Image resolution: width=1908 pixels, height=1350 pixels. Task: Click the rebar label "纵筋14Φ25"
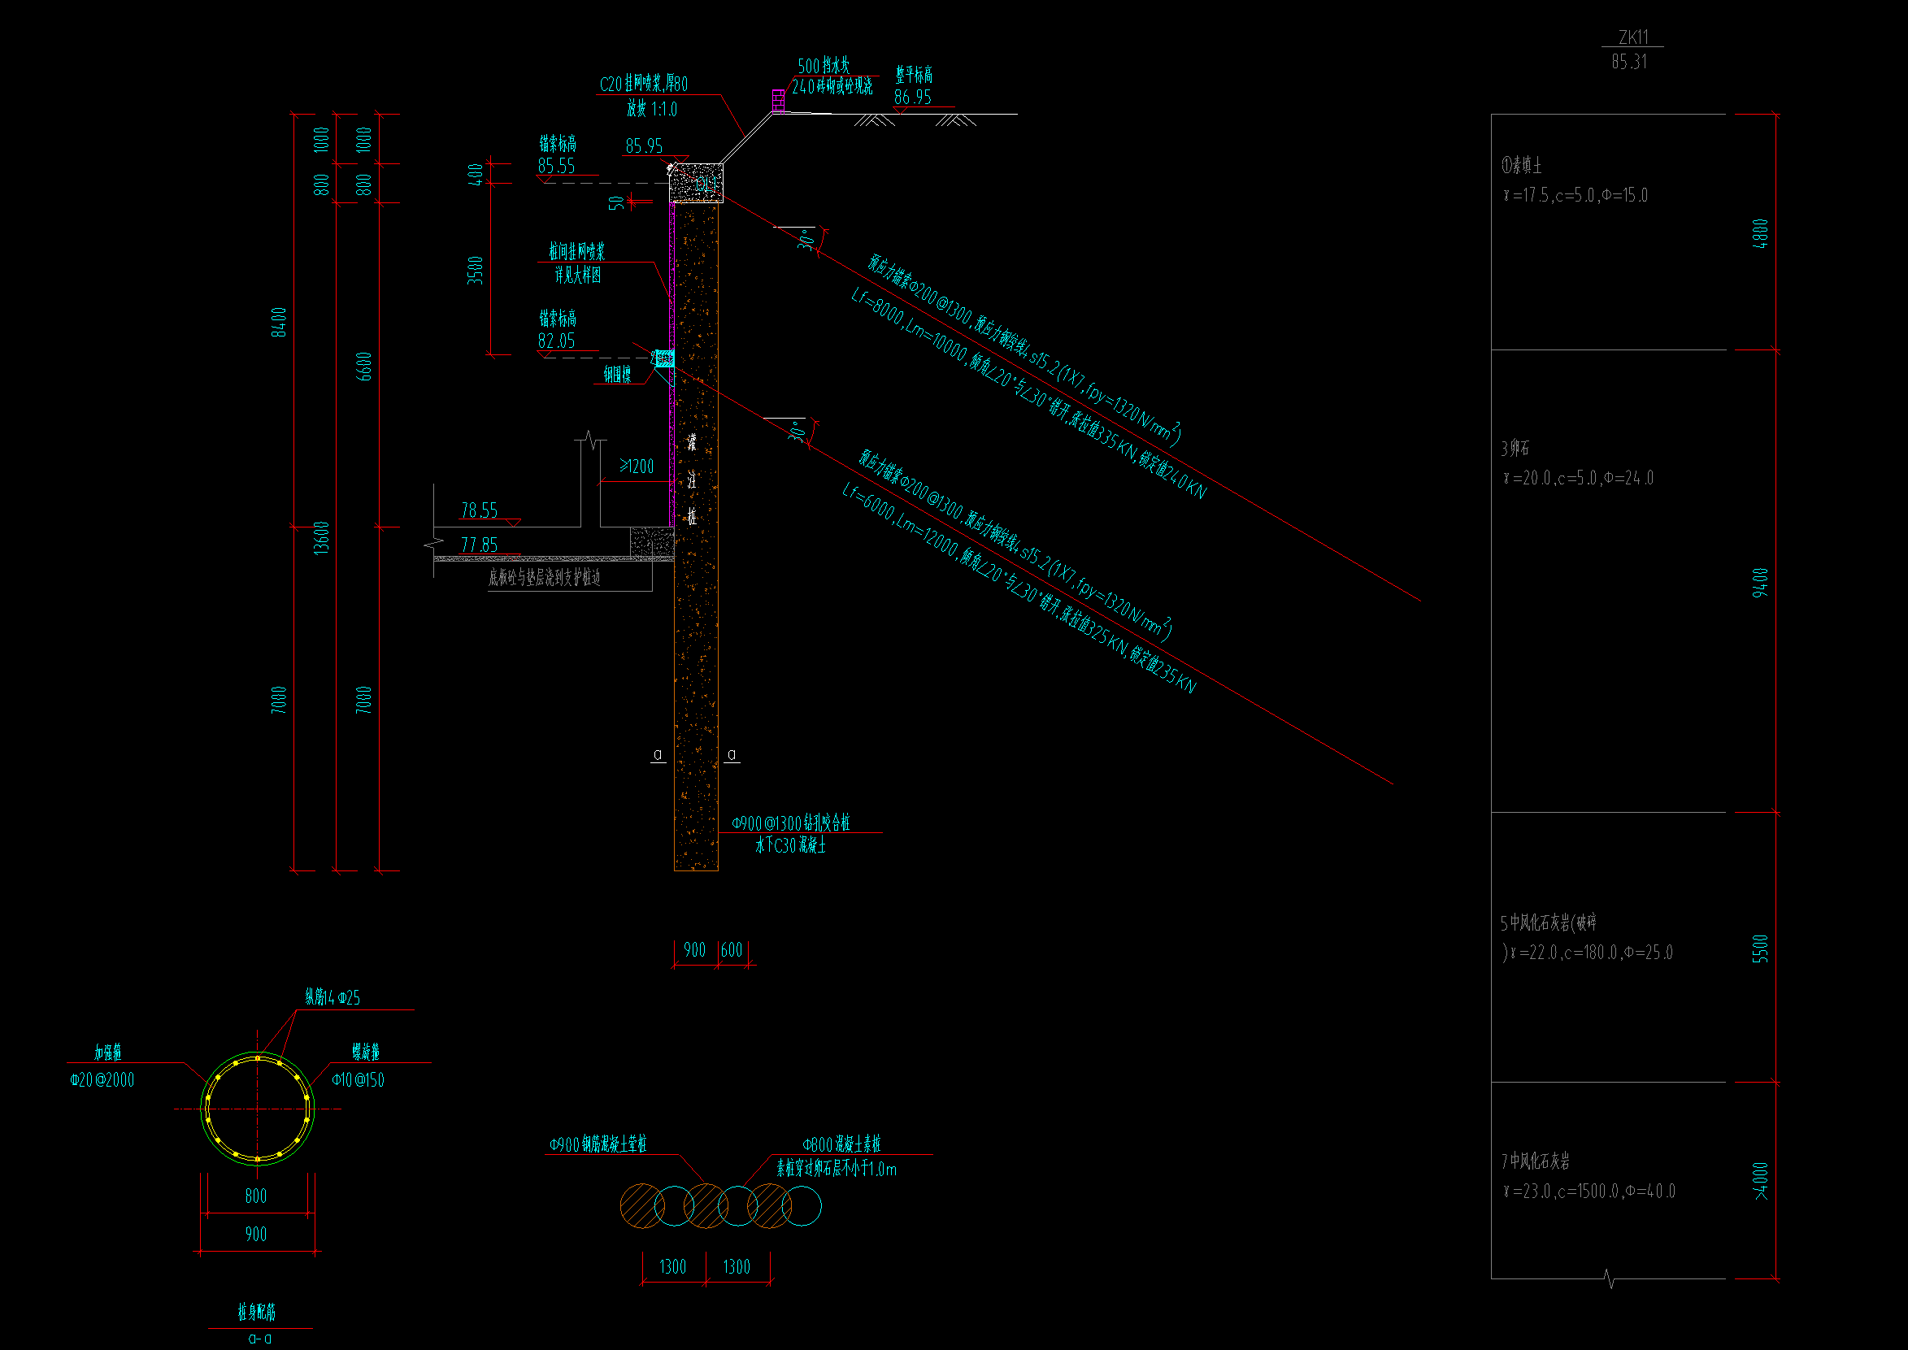(332, 997)
